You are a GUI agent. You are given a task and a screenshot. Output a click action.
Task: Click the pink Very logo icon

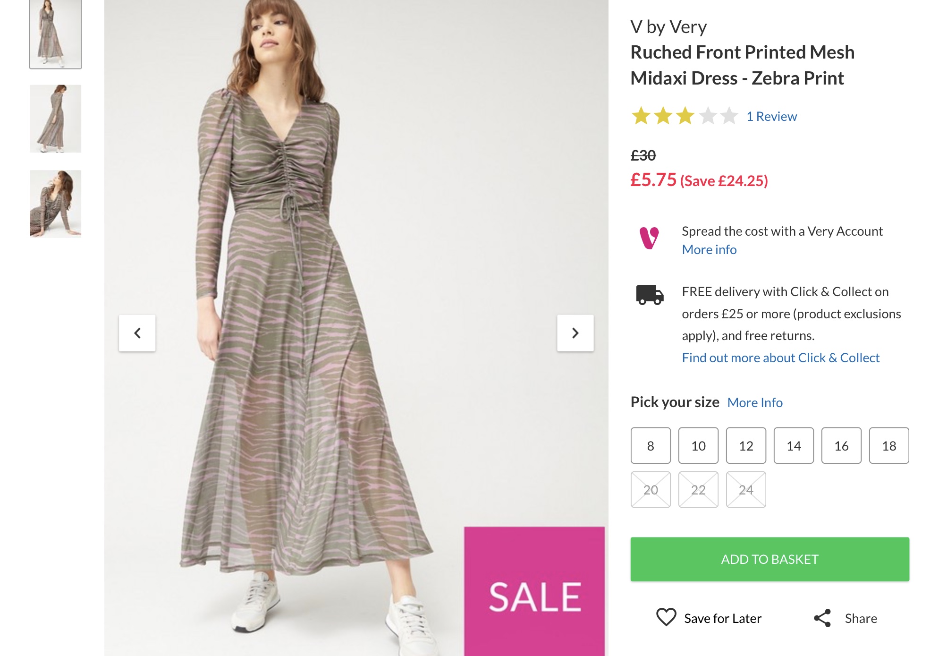(x=649, y=238)
